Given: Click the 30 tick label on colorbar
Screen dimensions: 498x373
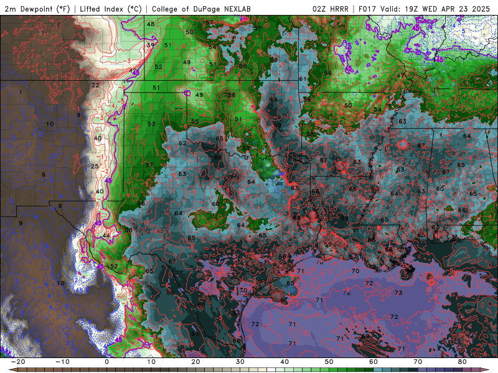Looking at the screenshot, I should 240,362.
